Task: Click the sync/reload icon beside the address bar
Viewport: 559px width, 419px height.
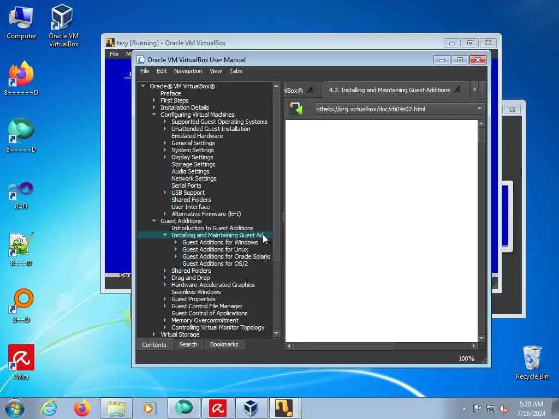Action: [x=296, y=109]
